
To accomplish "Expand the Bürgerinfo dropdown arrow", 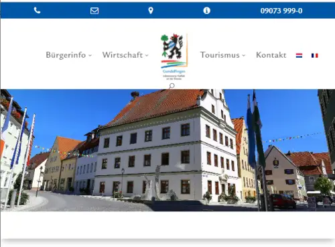I will (x=90, y=55).
